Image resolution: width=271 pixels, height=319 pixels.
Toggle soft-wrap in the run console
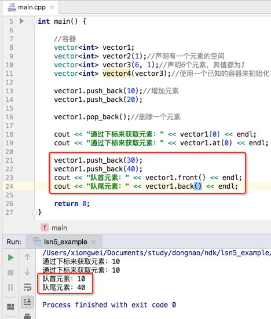[27, 287]
